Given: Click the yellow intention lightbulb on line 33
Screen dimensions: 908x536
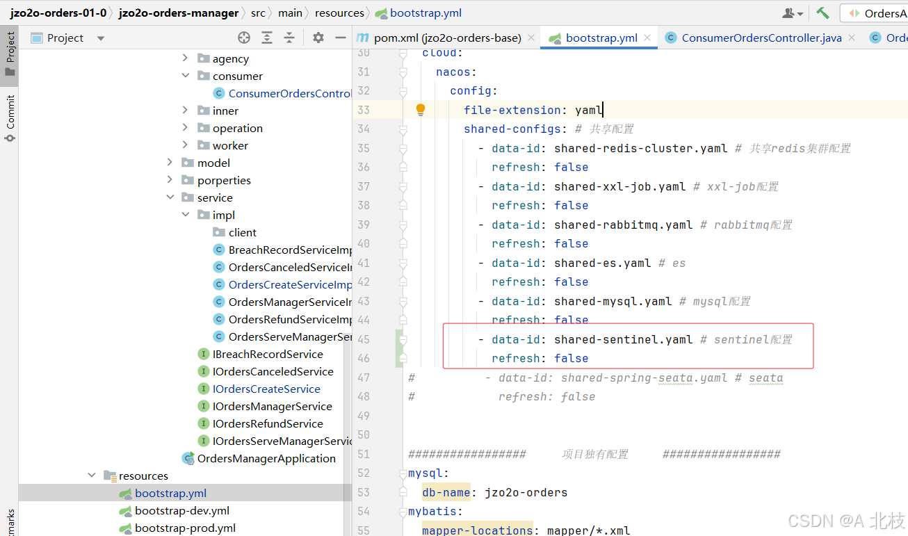Looking at the screenshot, I should 421,109.
